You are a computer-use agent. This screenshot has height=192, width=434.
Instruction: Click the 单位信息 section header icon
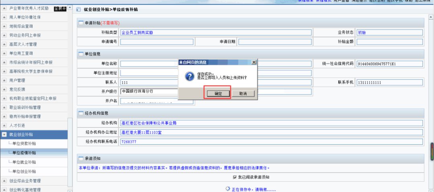click(81, 54)
